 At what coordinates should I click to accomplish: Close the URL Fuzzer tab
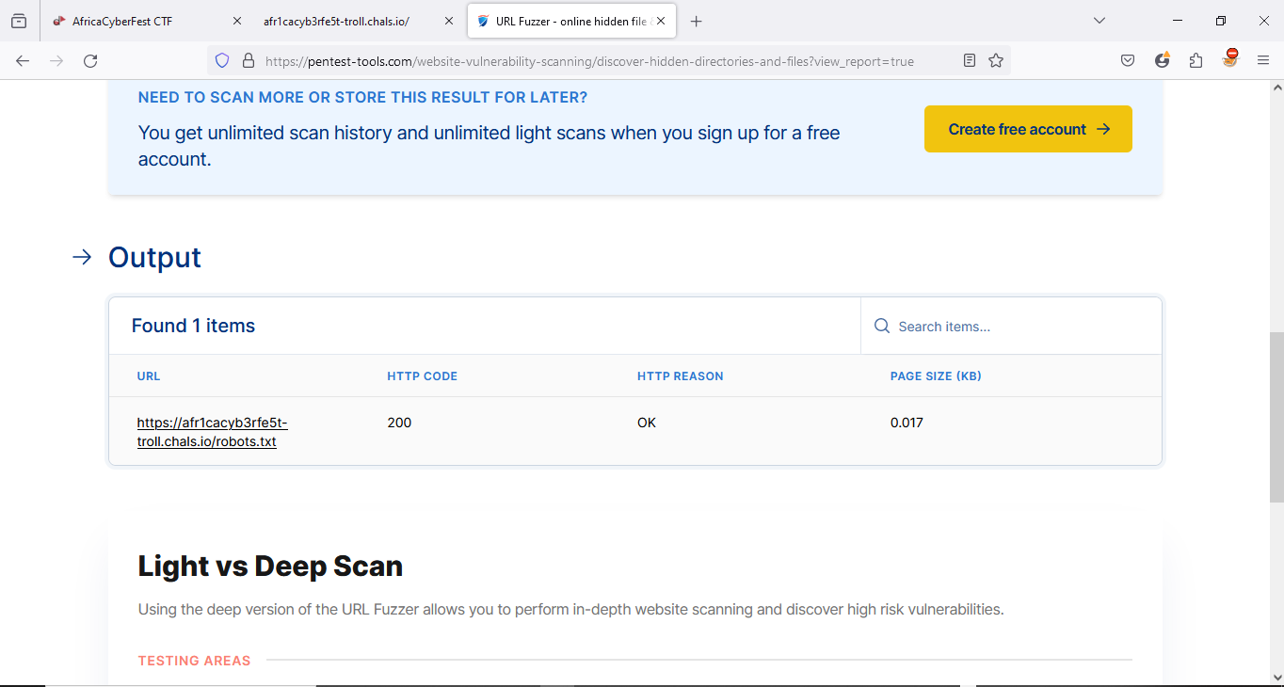pyautogui.click(x=661, y=21)
